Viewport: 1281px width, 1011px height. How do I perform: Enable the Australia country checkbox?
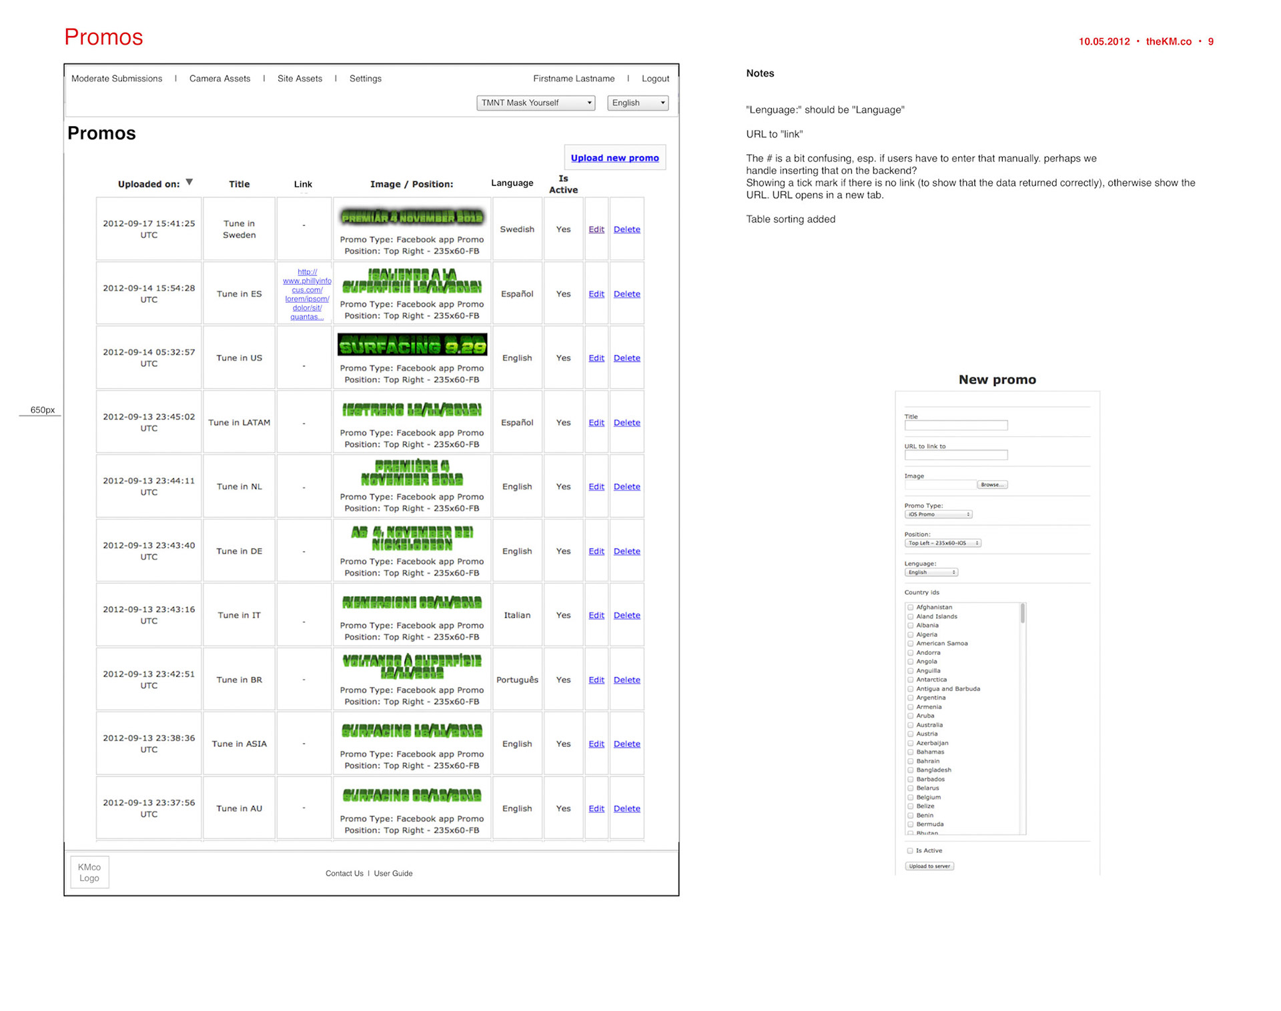tap(910, 725)
